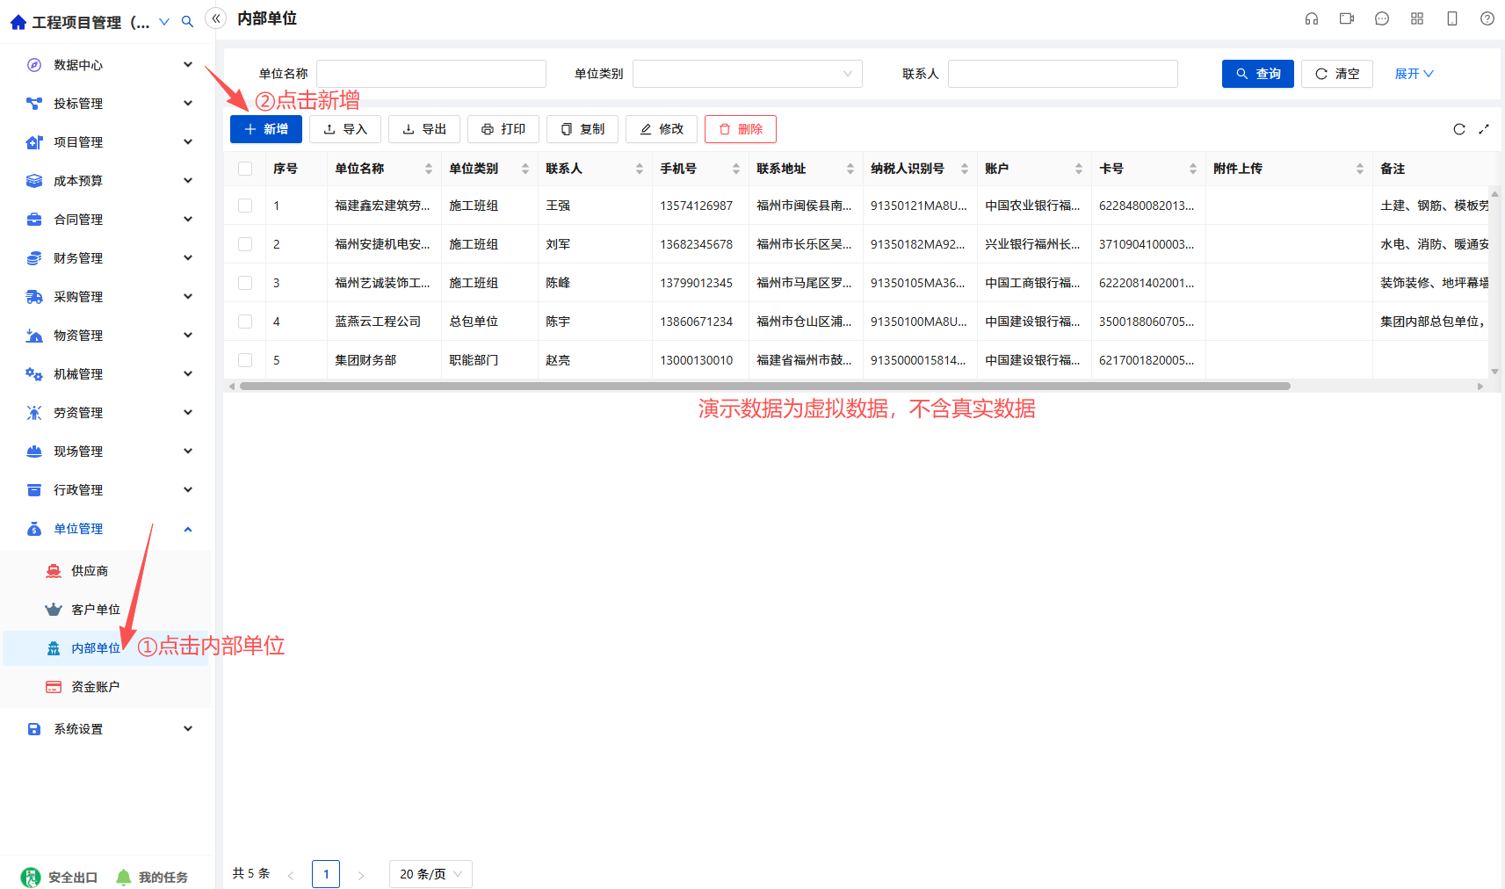This screenshot has height=889, width=1505.
Task: Click the fullscreen expand table icon
Action: click(x=1484, y=129)
